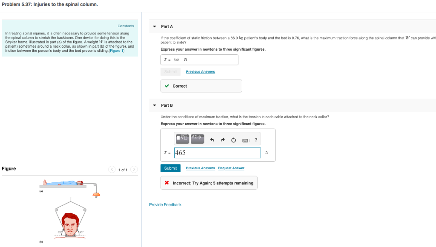
Task: Collapse the Part A section
Action: pos(155,27)
